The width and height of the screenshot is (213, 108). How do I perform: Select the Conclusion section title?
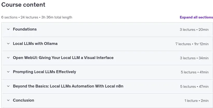23,100
